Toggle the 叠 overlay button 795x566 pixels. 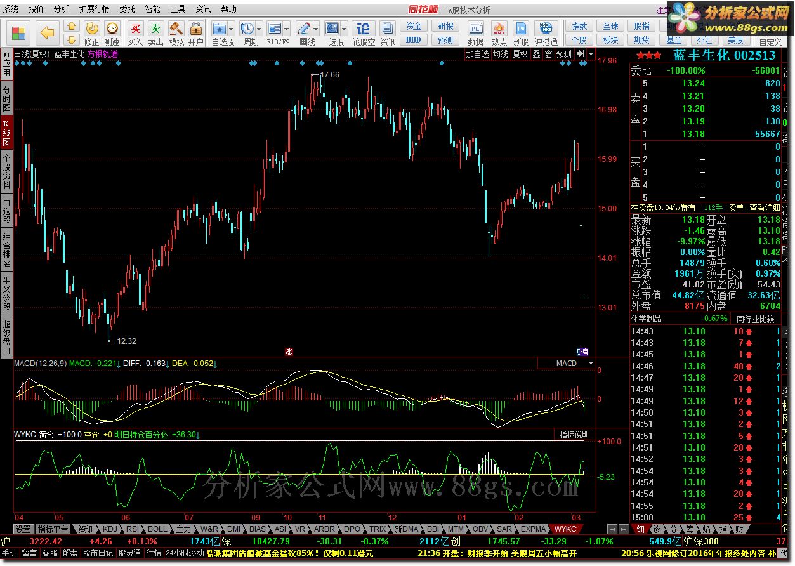[536, 55]
